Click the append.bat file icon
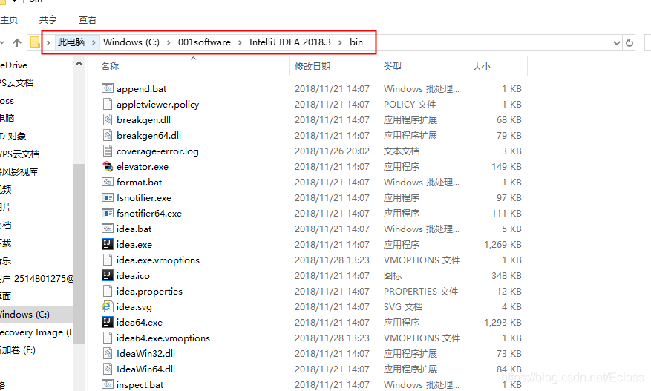 [108, 88]
